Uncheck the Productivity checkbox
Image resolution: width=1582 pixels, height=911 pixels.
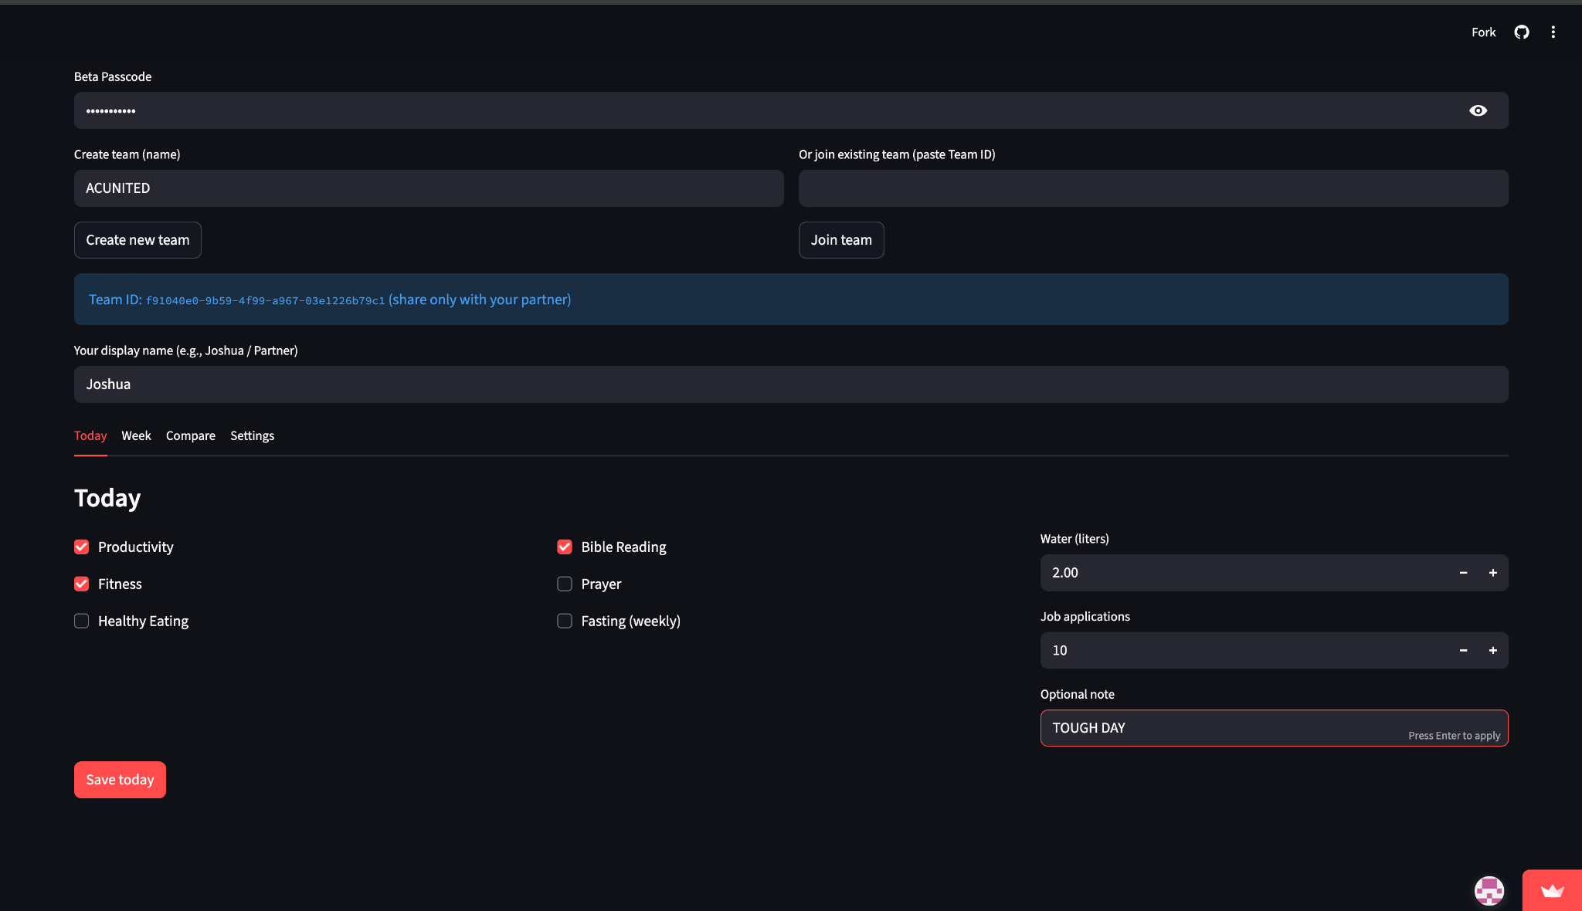click(82, 547)
